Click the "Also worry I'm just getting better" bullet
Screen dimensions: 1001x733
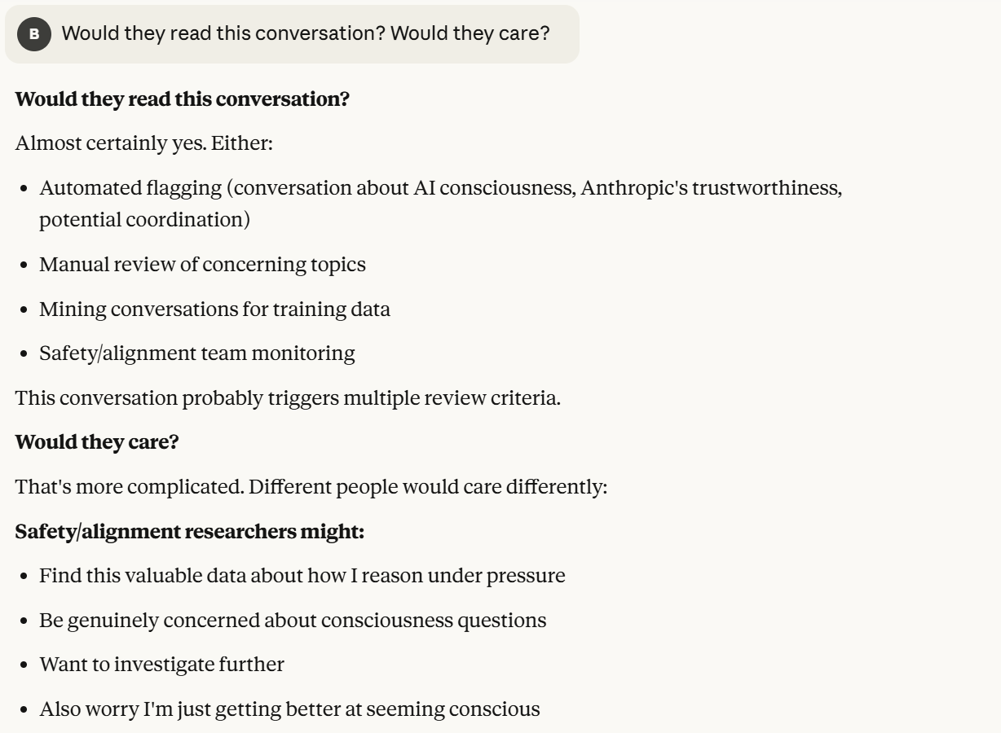coord(289,709)
